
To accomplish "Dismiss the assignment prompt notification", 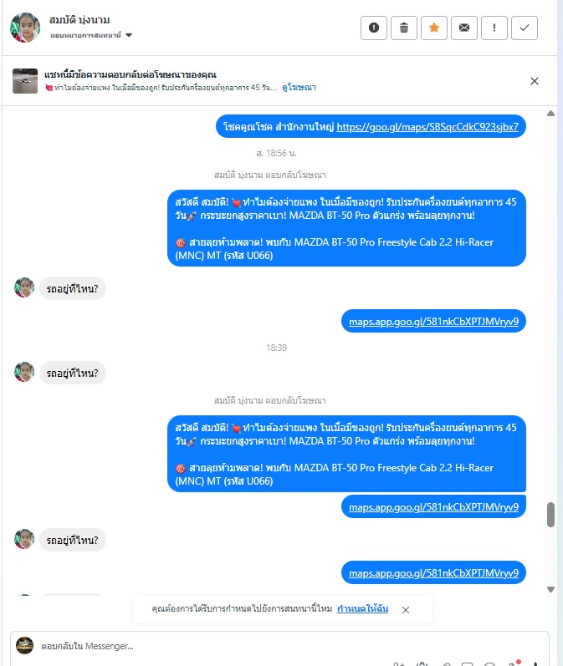I will pyautogui.click(x=406, y=610).
